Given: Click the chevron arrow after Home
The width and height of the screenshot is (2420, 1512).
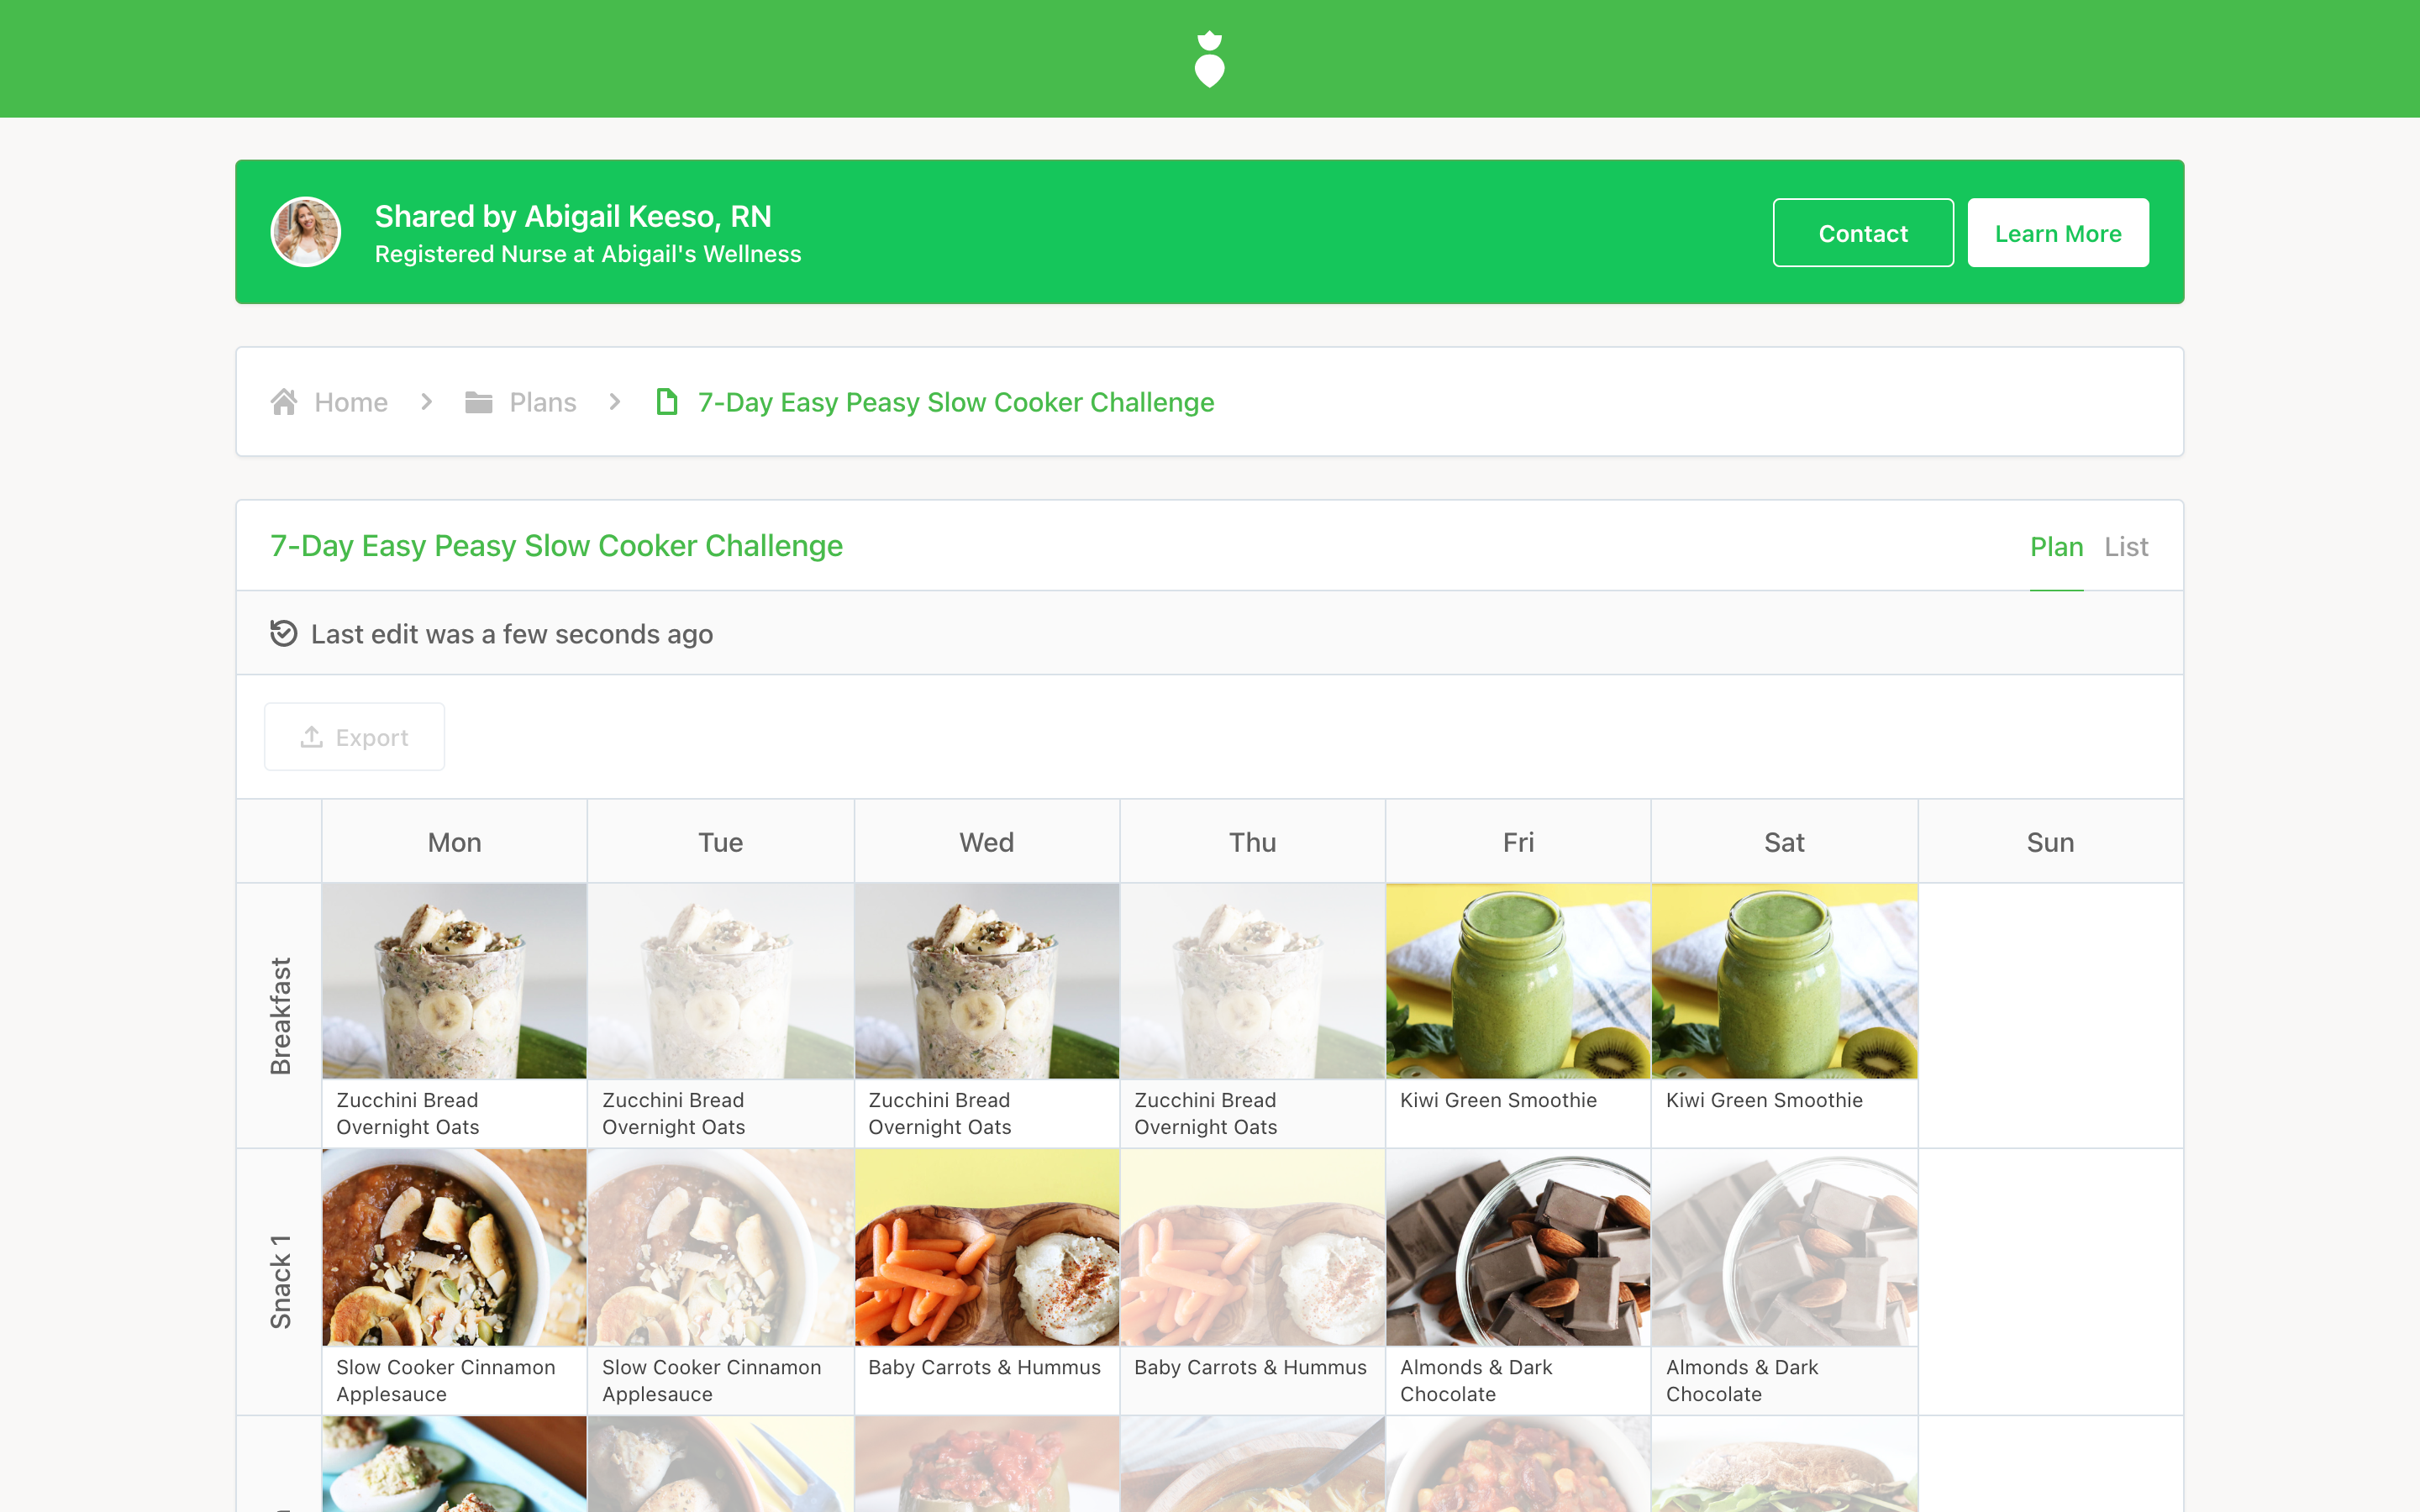Looking at the screenshot, I should point(427,402).
